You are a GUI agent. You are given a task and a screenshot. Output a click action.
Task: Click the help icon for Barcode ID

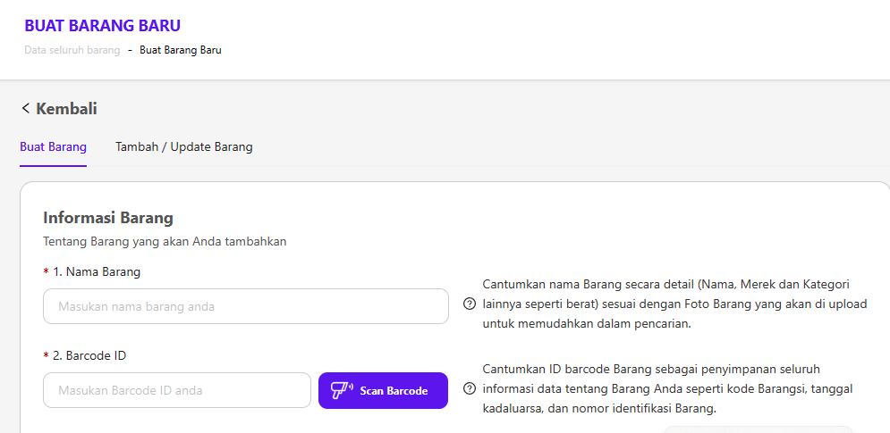point(470,389)
